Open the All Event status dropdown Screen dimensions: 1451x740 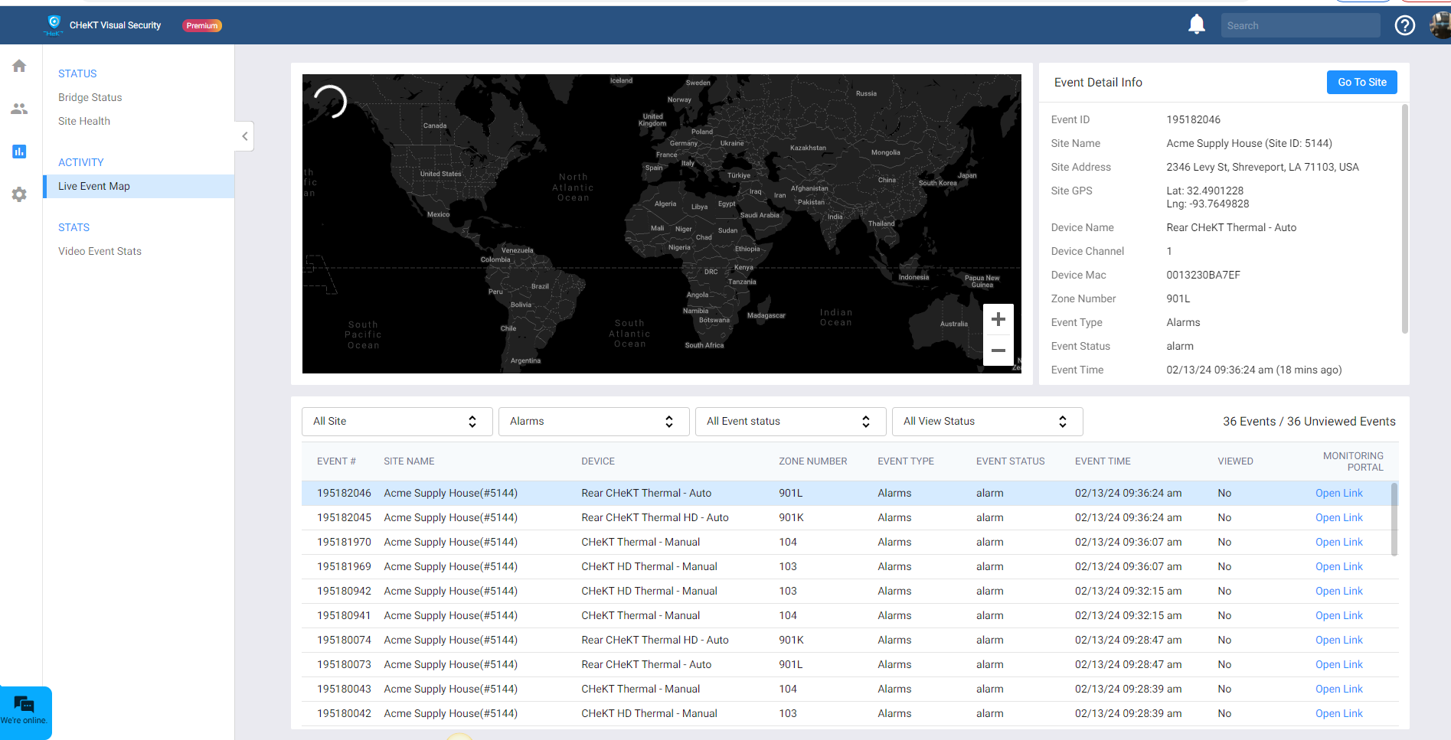(x=790, y=422)
